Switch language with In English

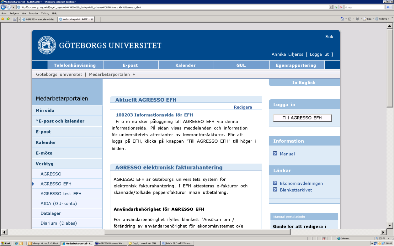[x=304, y=82]
